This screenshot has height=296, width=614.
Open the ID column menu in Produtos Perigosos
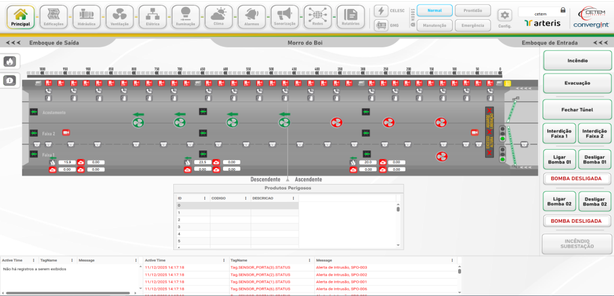coord(205,198)
